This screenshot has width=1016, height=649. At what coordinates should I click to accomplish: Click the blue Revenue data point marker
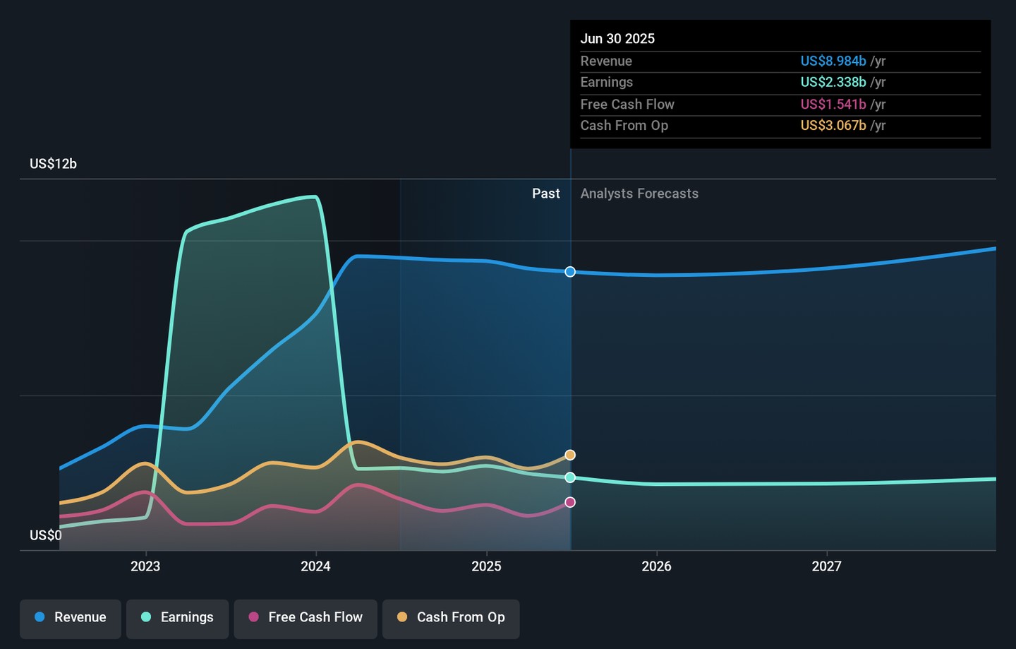570,272
